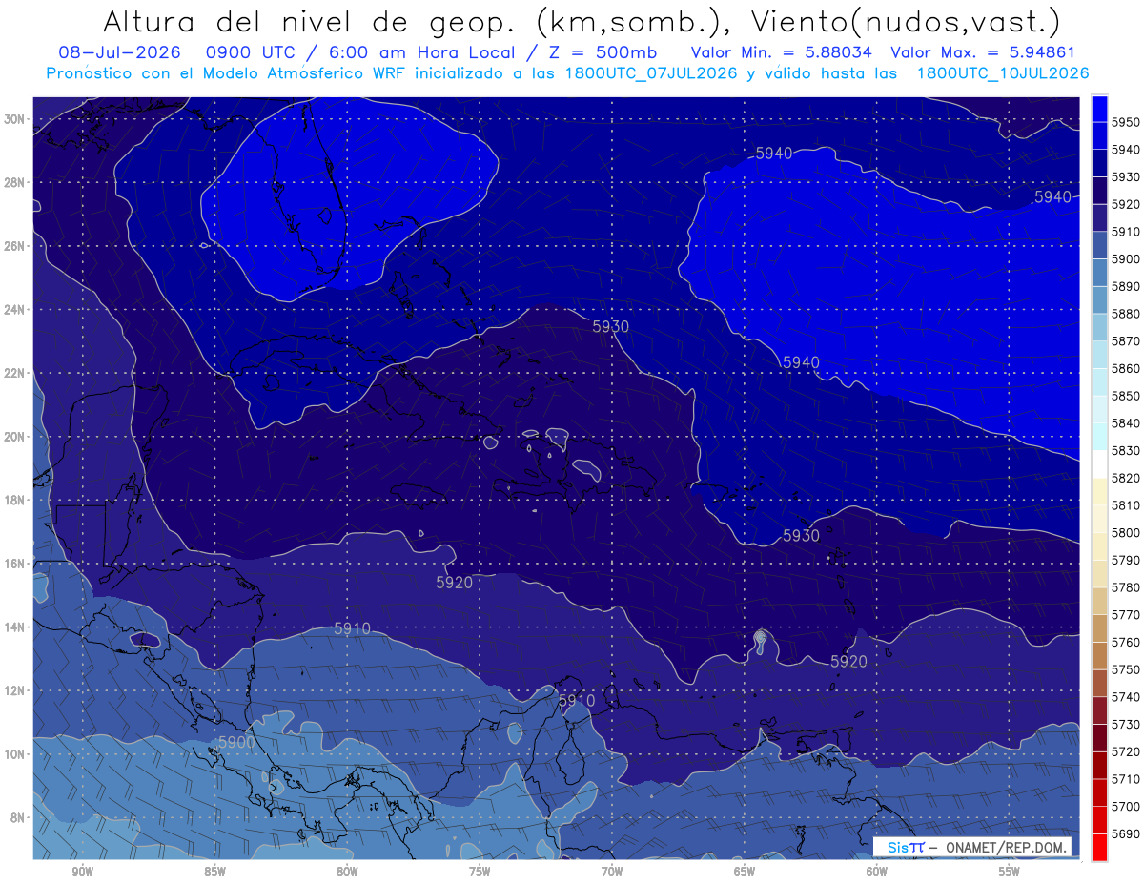This screenshot has width=1144, height=884.
Task: Select the 'Z = 500mb' level text
Action: coord(604,52)
